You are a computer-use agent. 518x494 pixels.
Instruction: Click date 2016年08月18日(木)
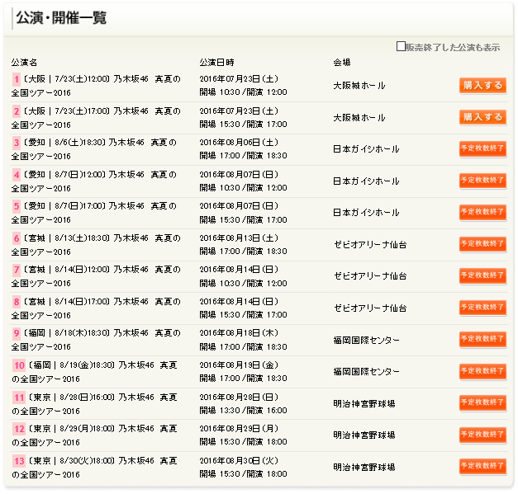pos(239,333)
